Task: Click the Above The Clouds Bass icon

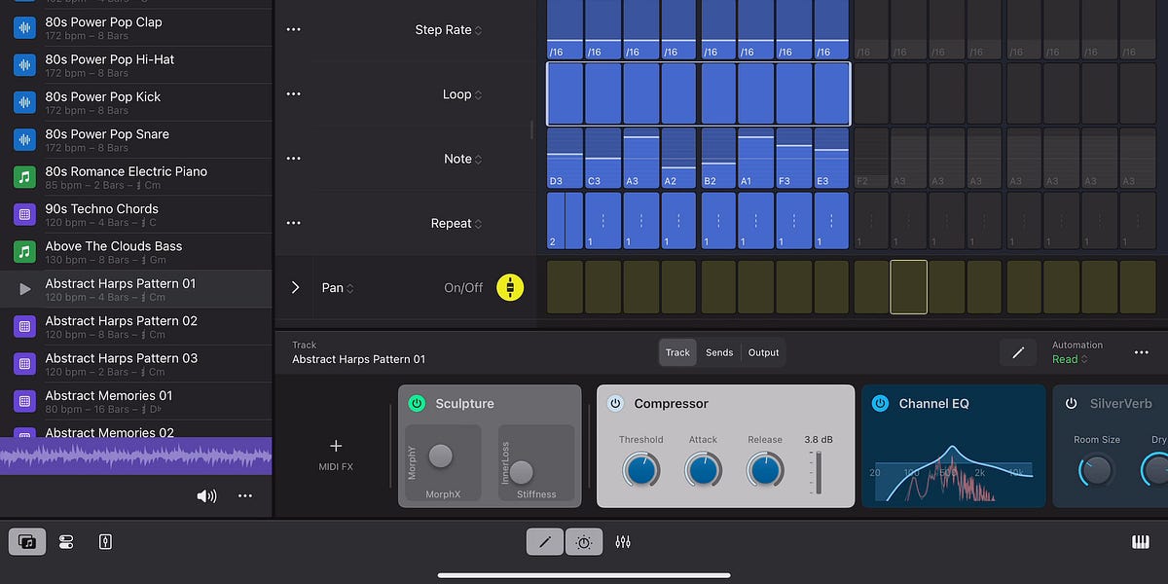Action: click(x=24, y=252)
